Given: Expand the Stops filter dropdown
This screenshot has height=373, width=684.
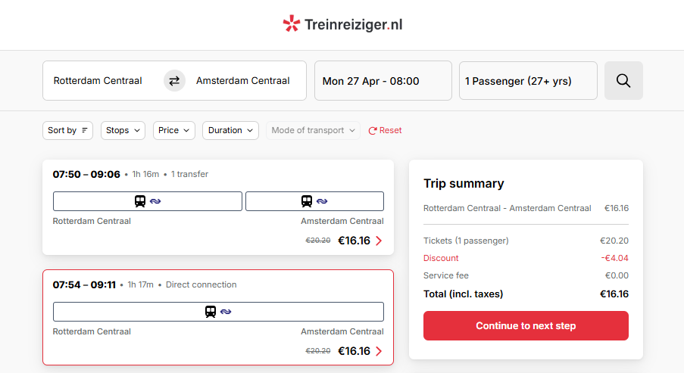Looking at the screenshot, I should [123, 130].
